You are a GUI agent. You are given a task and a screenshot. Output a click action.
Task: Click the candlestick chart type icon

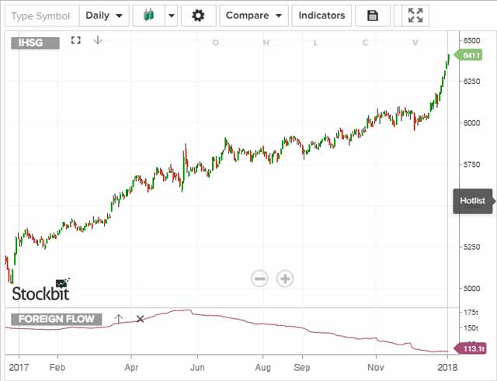click(148, 16)
